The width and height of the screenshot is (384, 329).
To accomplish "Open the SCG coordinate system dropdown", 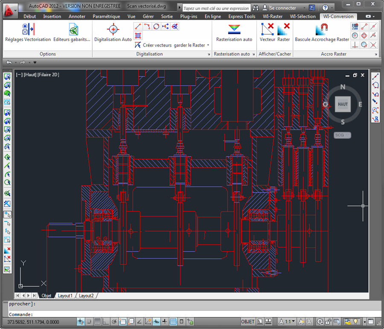I will [342, 135].
